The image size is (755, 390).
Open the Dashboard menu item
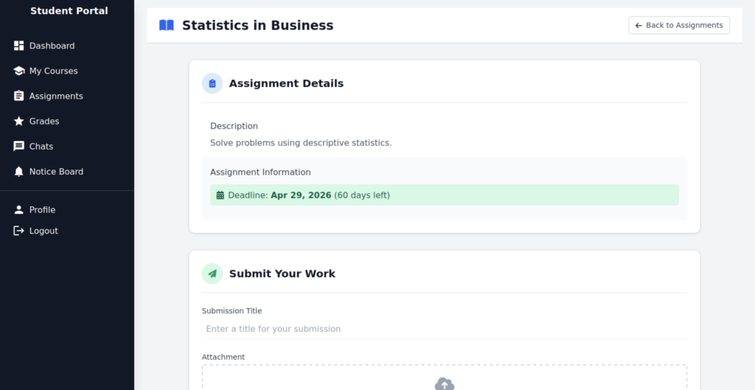tap(52, 46)
